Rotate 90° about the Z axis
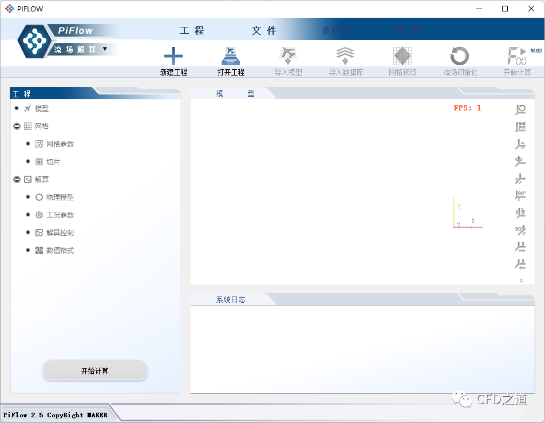This screenshot has height=423, width=545. (x=520, y=230)
